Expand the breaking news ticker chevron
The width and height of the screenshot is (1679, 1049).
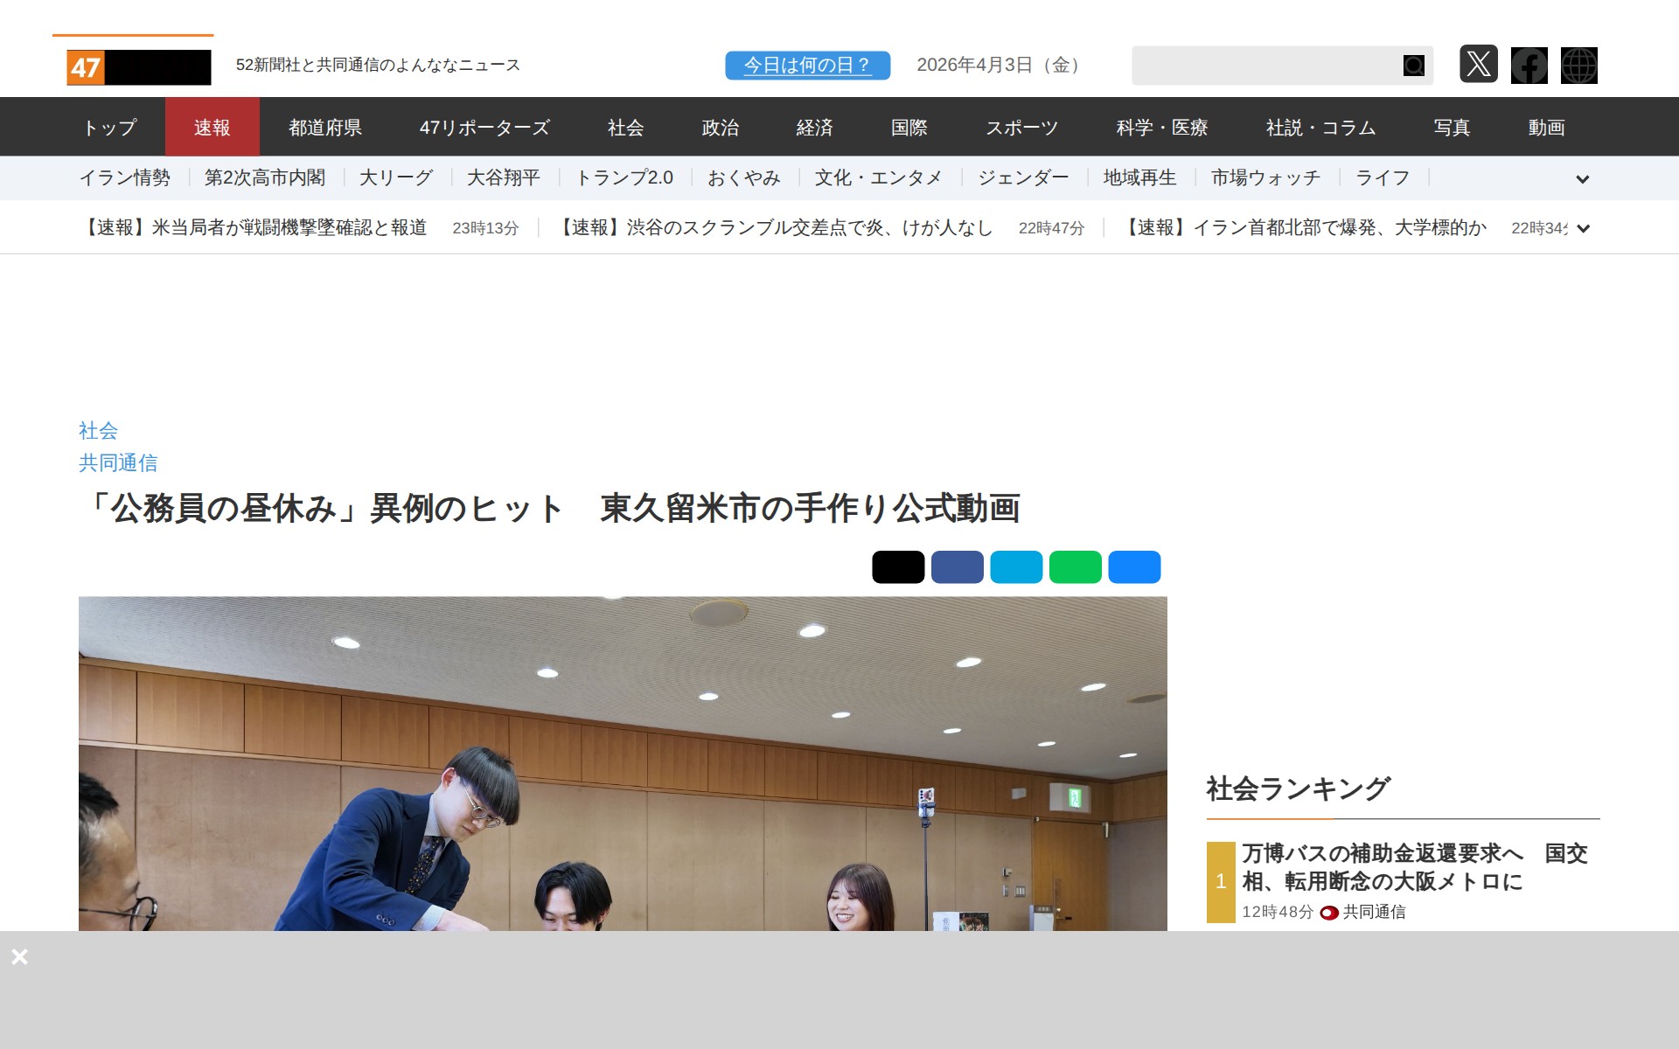[x=1583, y=229]
